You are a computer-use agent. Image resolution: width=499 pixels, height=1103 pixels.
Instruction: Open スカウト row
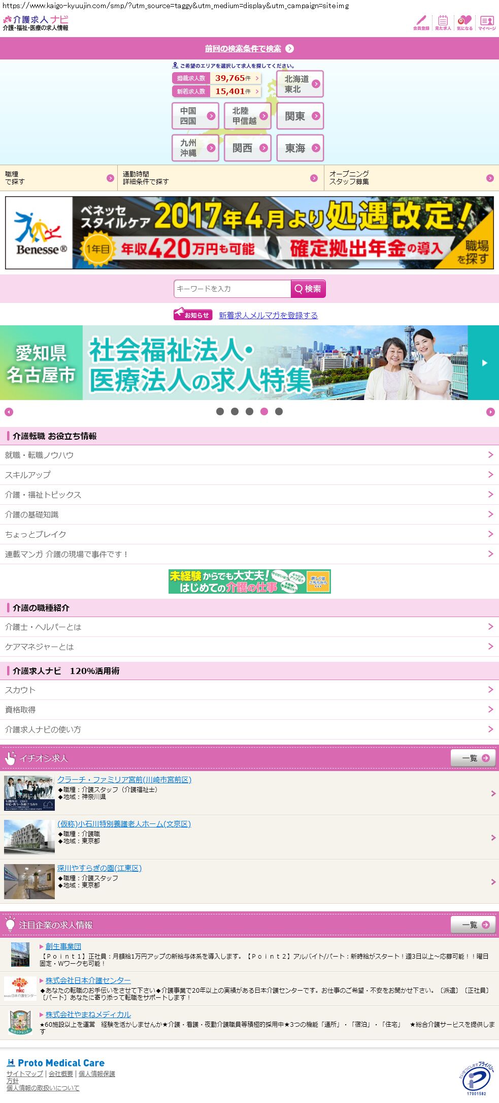click(x=249, y=690)
